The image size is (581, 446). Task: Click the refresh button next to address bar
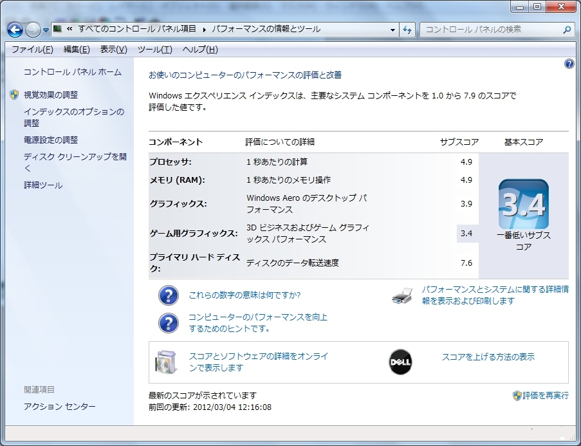click(407, 30)
